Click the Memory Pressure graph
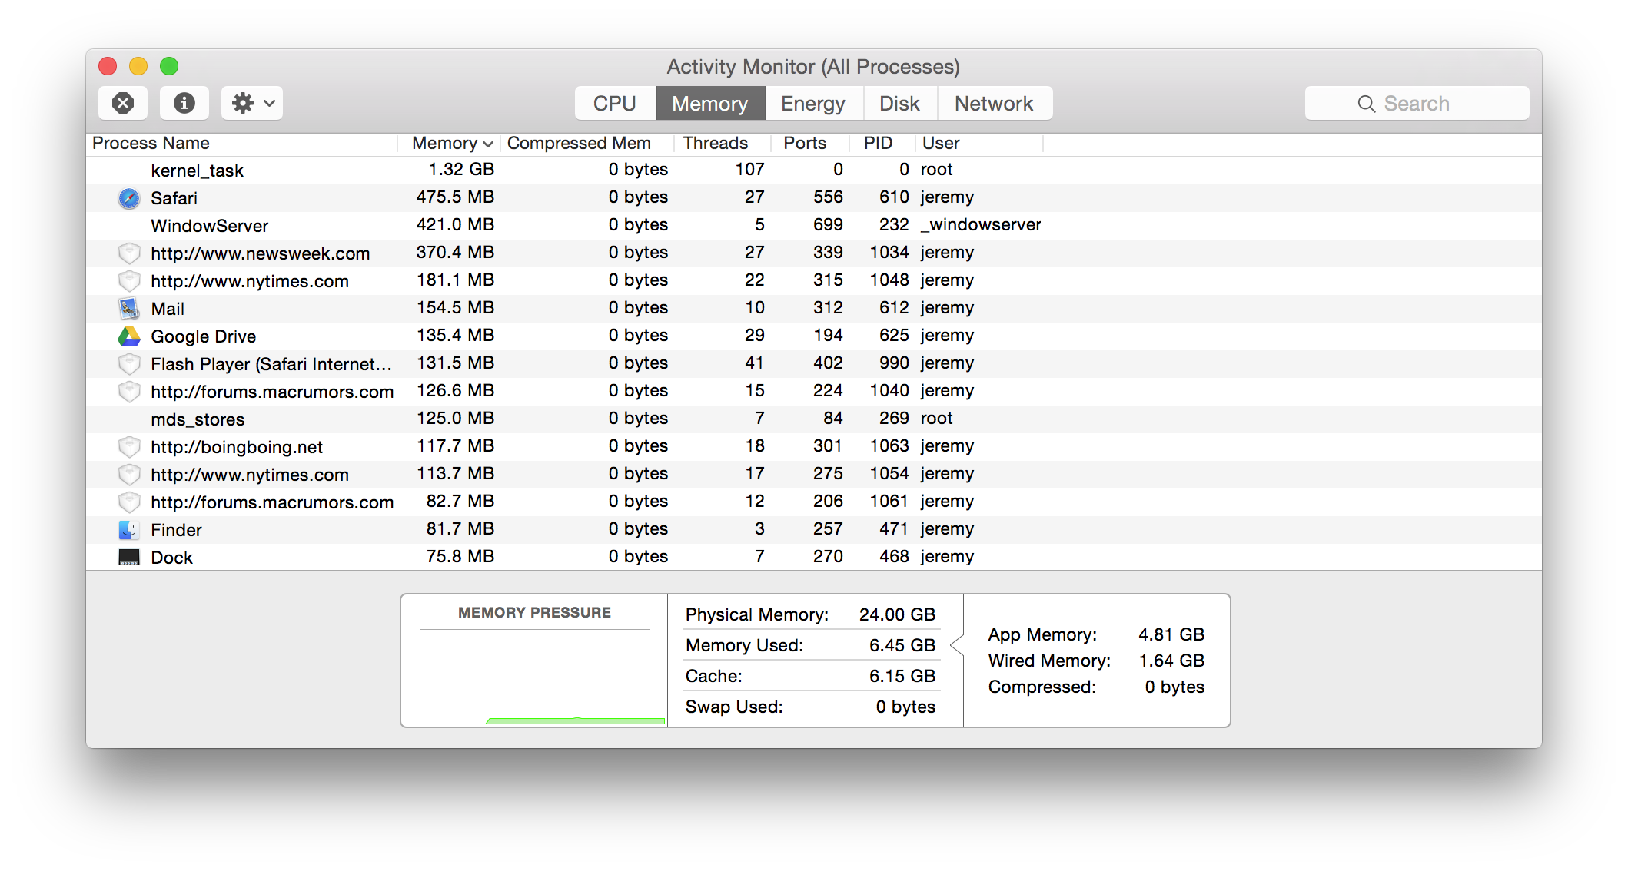This screenshot has height=871, width=1628. 535,676
